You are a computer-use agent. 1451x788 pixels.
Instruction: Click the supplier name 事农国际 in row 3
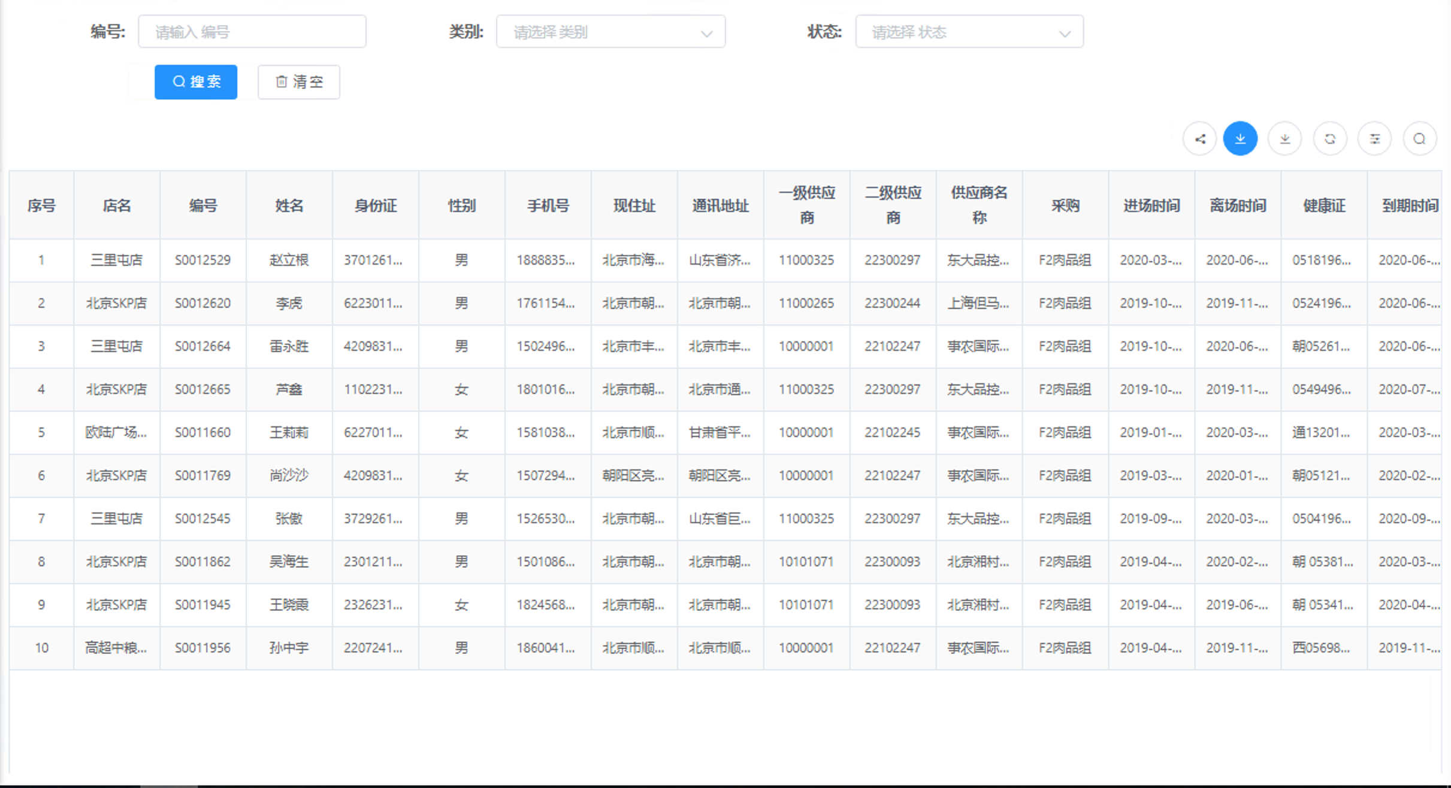pos(978,346)
